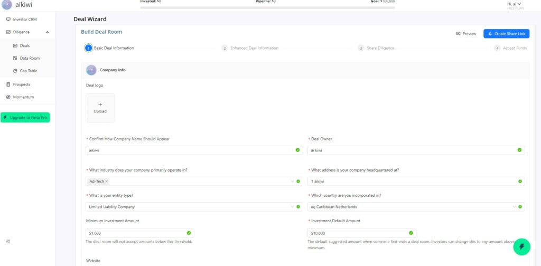Click the plus Upload deal logo box
541x266 pixels.
coord(100,108)
